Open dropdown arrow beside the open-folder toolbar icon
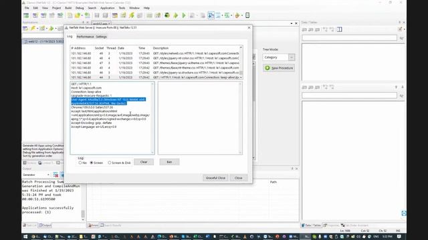 click(82, 15)
